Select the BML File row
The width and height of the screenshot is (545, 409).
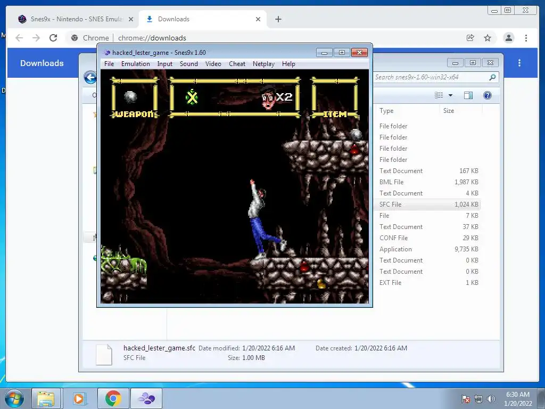[428, 182]
